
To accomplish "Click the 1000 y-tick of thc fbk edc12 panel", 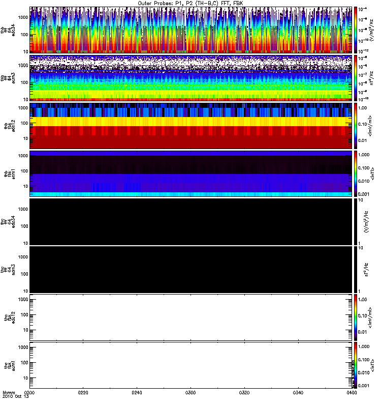I will pos(23,300).
